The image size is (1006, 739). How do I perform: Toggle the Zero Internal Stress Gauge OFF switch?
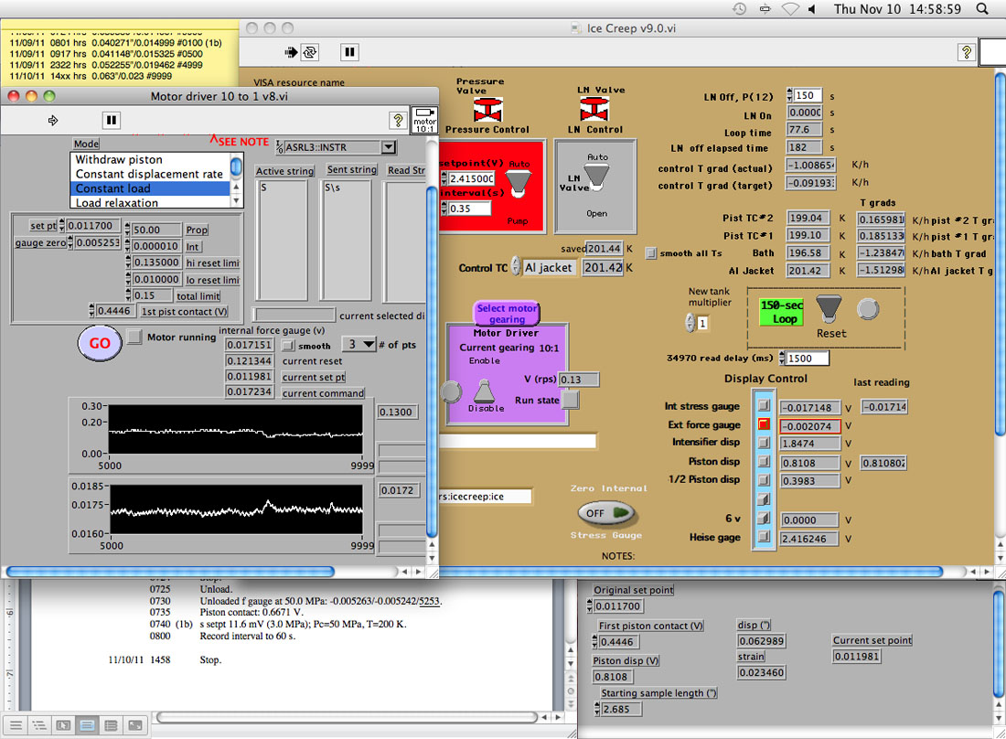coord(605,513)
